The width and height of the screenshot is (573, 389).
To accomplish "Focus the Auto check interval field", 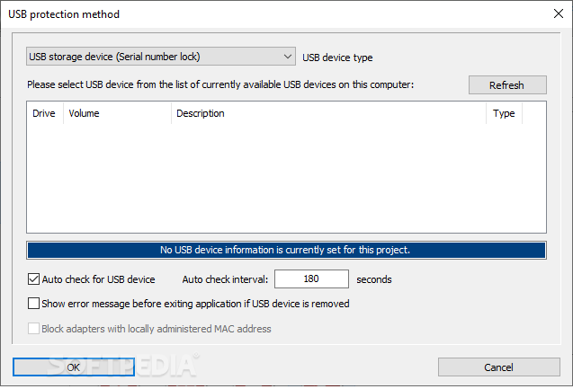I will point(311,278).
